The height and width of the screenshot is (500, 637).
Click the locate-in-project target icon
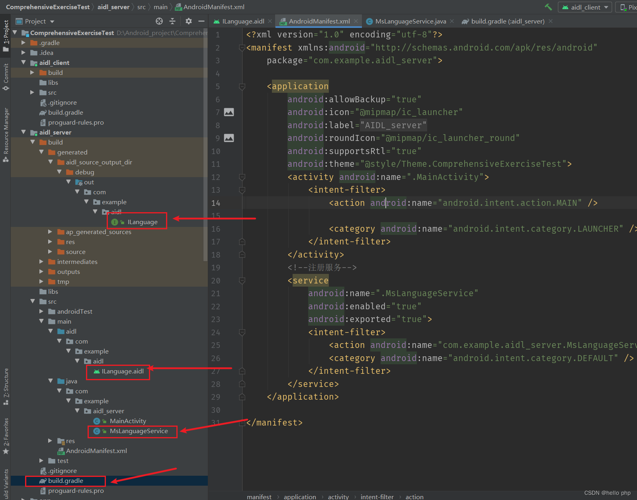click(x=159, y=21)
